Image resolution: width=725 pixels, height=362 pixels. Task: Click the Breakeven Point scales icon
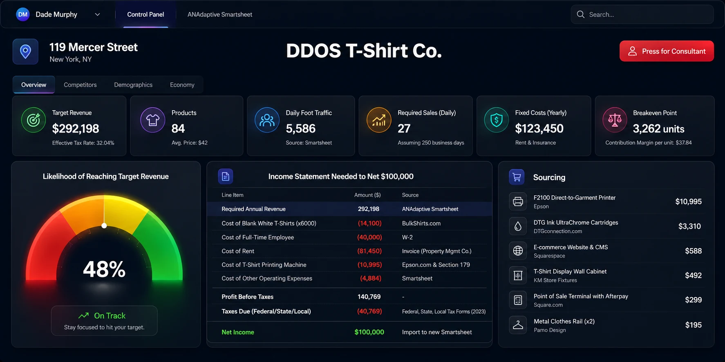(x=615, y=120)
